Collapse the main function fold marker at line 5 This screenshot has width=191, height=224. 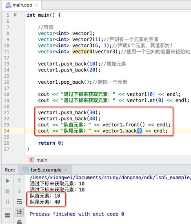click(24, 15)
